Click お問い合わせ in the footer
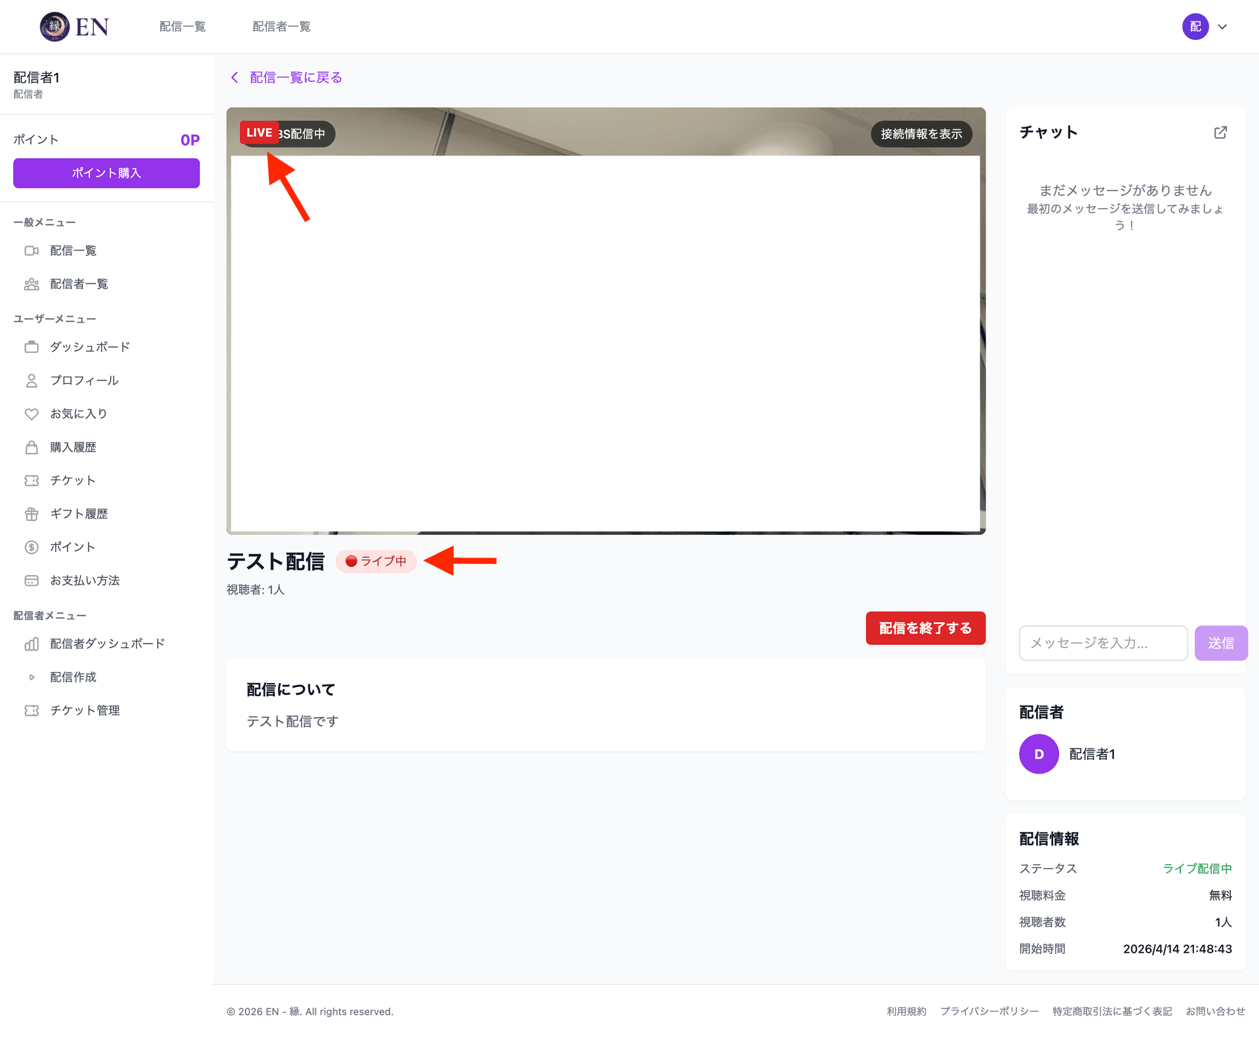The image size is (1259, 1038). click(x=1215, y=1011)
